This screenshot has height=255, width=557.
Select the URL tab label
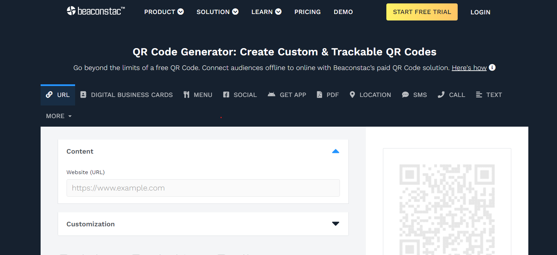(63, 95)
